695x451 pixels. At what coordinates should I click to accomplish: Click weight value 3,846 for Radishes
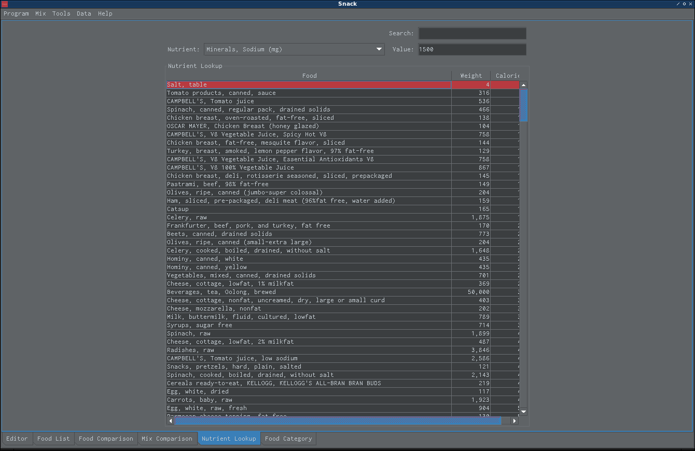[x=471, y=350]
